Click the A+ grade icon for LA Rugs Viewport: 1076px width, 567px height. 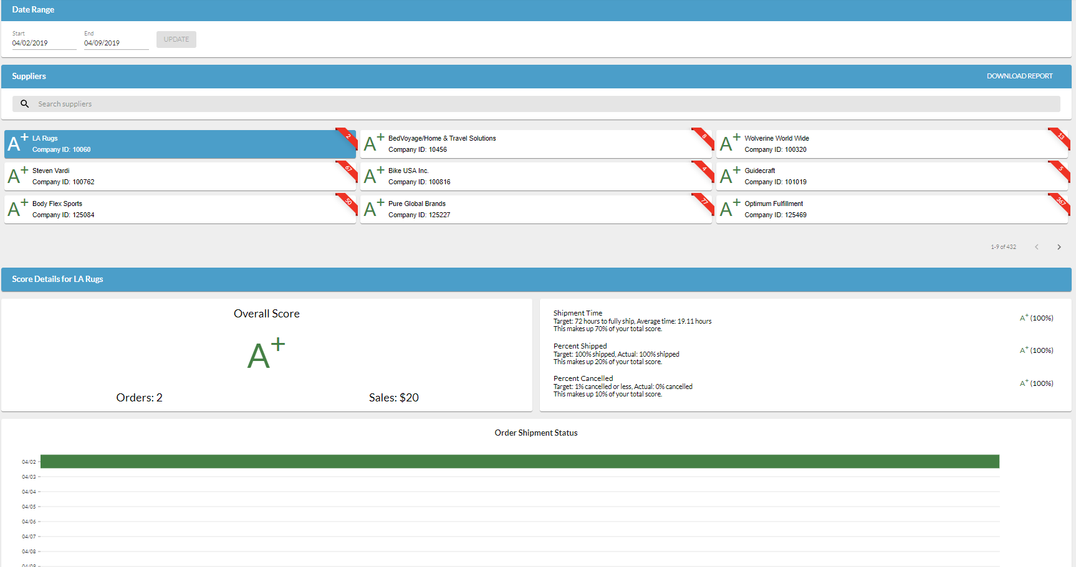[17, 143]
